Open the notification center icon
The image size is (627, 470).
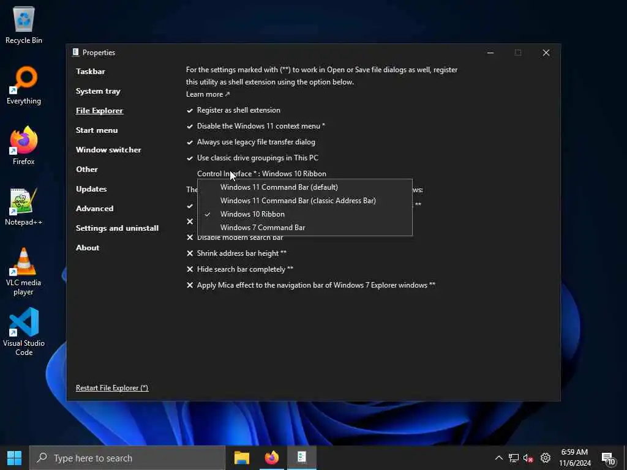pyautogui.click(x=609, y=458)
